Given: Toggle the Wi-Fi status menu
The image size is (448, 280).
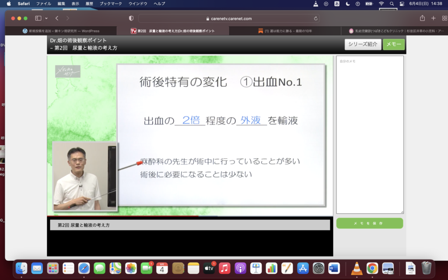Looking at the screenshot, I should [x=381, y=3].
